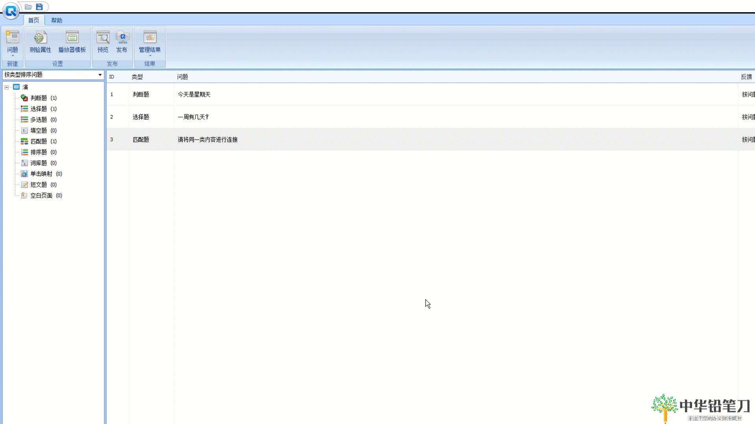Select 单击映射 in the tree list
The image size is (755, 424).
[41, 174]
